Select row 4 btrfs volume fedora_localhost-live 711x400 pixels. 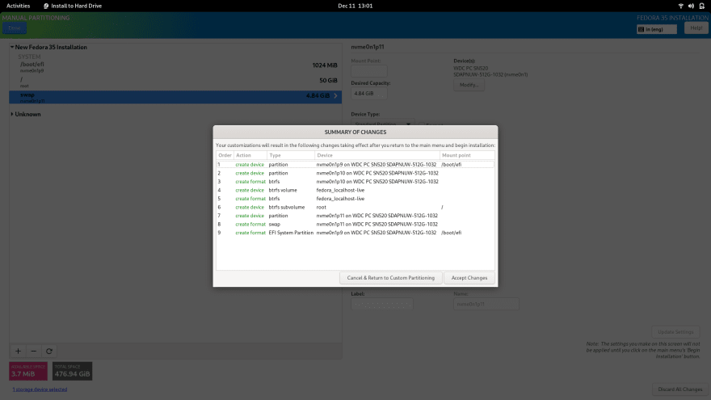click(355, 190)
